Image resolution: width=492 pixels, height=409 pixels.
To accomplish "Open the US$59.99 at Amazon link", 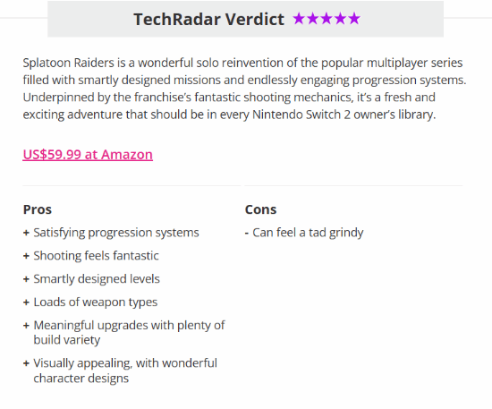I will (x=88, y=155).
